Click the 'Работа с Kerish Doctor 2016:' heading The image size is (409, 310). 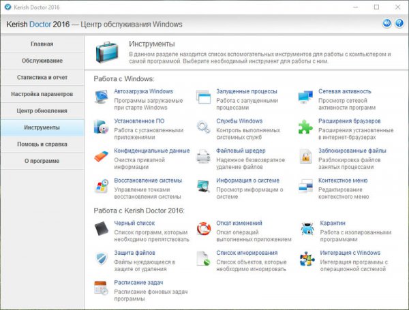pyautogui.click(x=139, y=211)
